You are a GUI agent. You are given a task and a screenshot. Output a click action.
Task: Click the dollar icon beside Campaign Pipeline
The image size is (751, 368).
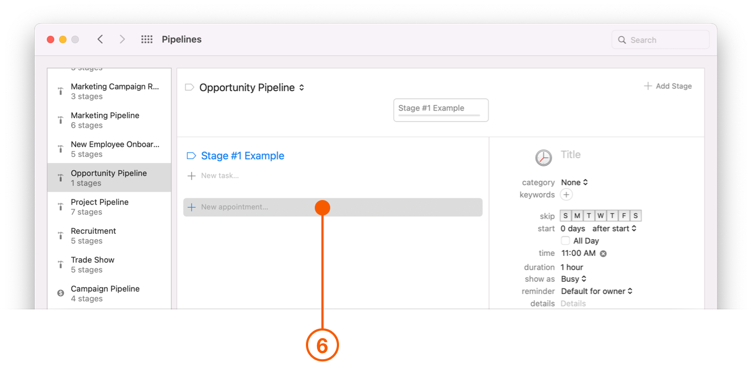click(60, 293)
